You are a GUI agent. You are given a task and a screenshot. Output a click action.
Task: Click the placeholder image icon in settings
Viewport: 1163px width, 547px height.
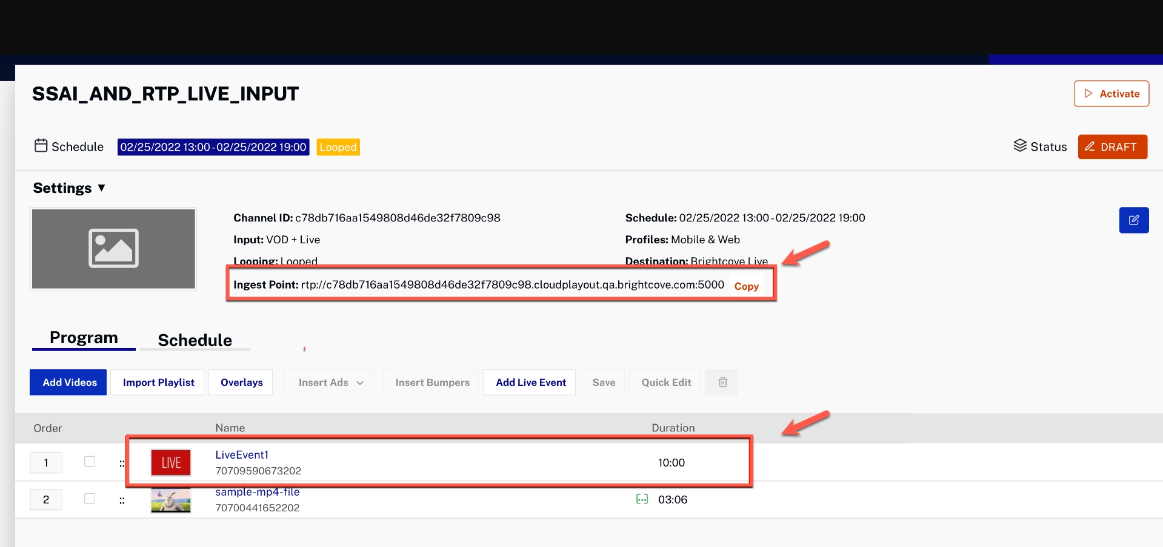coord(113,248)
